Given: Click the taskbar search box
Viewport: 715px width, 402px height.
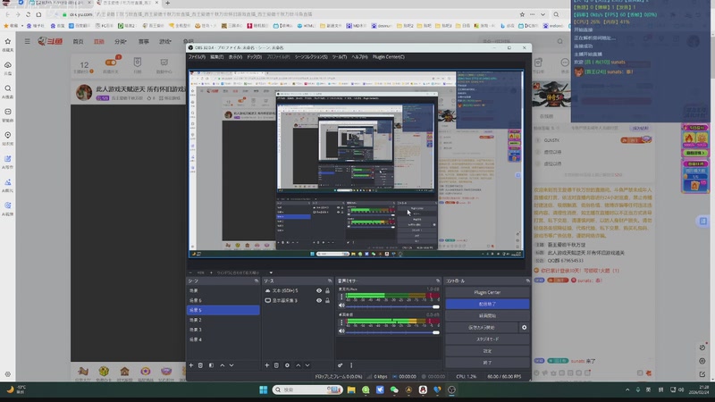Looking at the screenshot, I should (307, 389).
